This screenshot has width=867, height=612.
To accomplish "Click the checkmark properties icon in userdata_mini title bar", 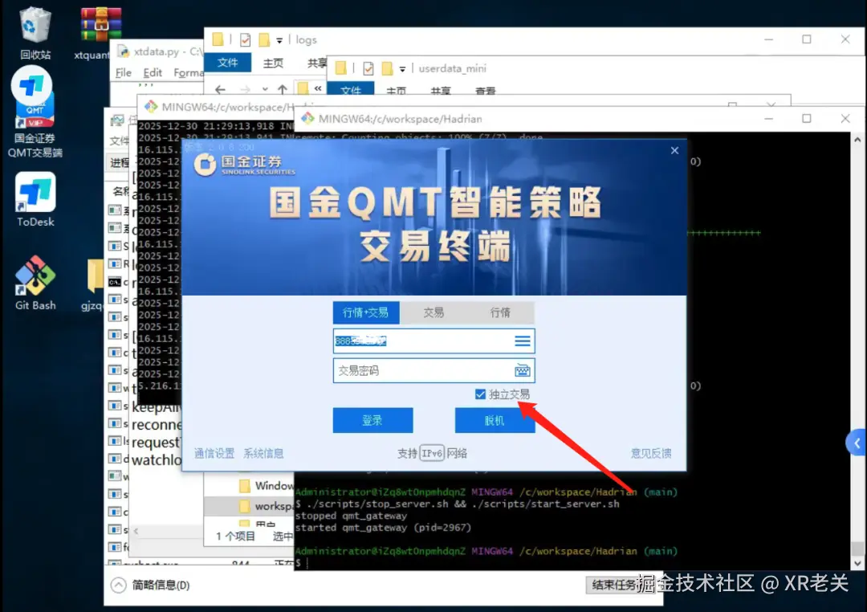I will point(368,68).
